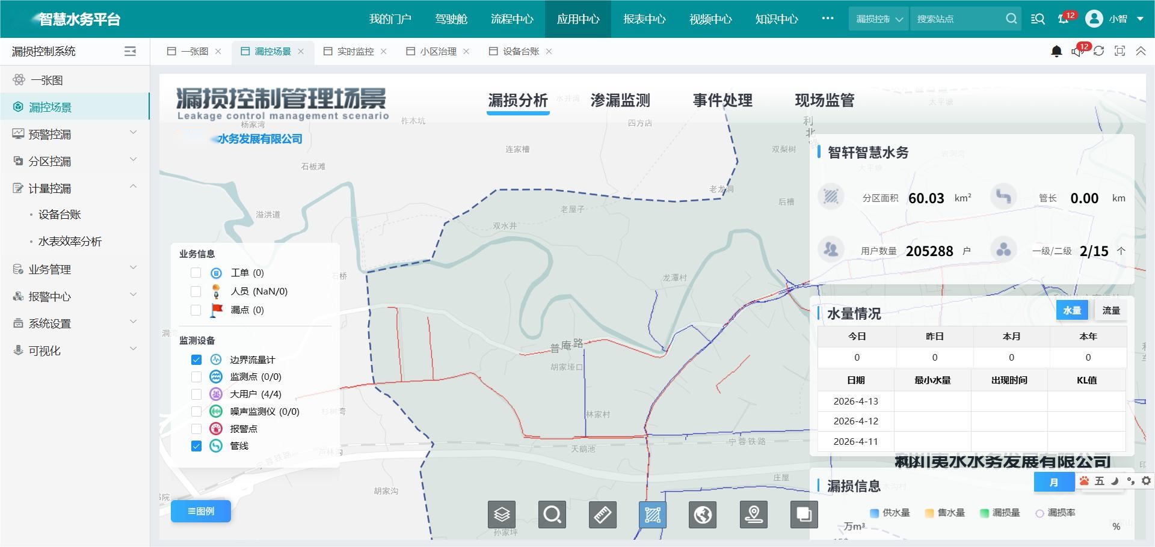The height and width of the screenshot is (547, 1155).
Task: Open header notifications with badge 12
Action: (1065, 18)
